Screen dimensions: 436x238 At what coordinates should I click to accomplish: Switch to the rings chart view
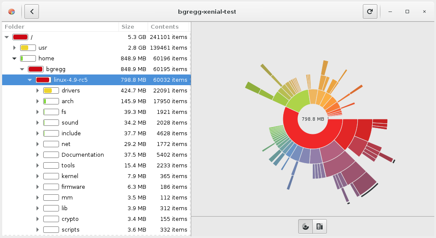(x=305, y=226)
